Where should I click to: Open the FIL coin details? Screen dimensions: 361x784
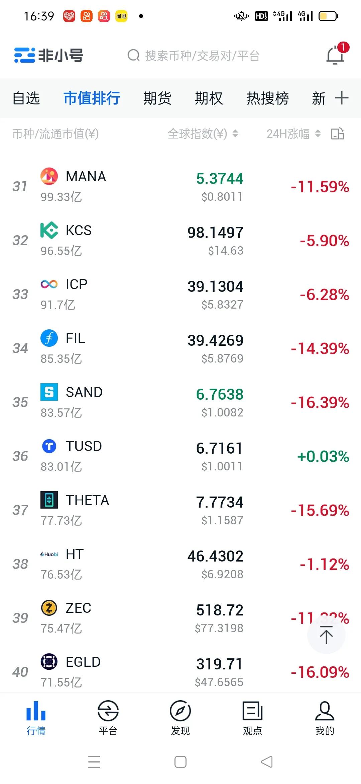tap(180, 348)
